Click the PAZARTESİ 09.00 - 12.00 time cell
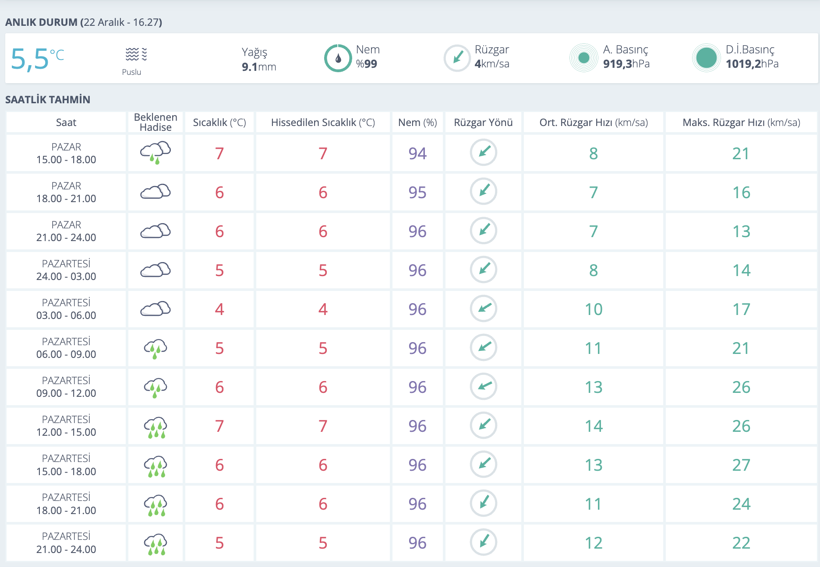This screenshot has height=567, width=820. point(66,387)
